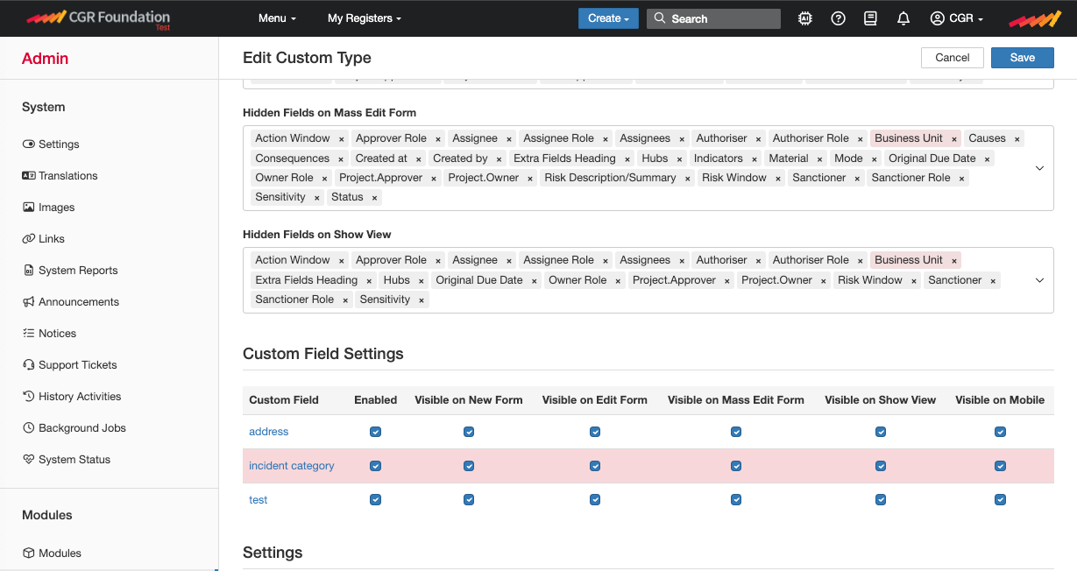The image size is (1077, 571).
Task: Click the Links chain icon in sidebar
Action: tap(29, 238)
